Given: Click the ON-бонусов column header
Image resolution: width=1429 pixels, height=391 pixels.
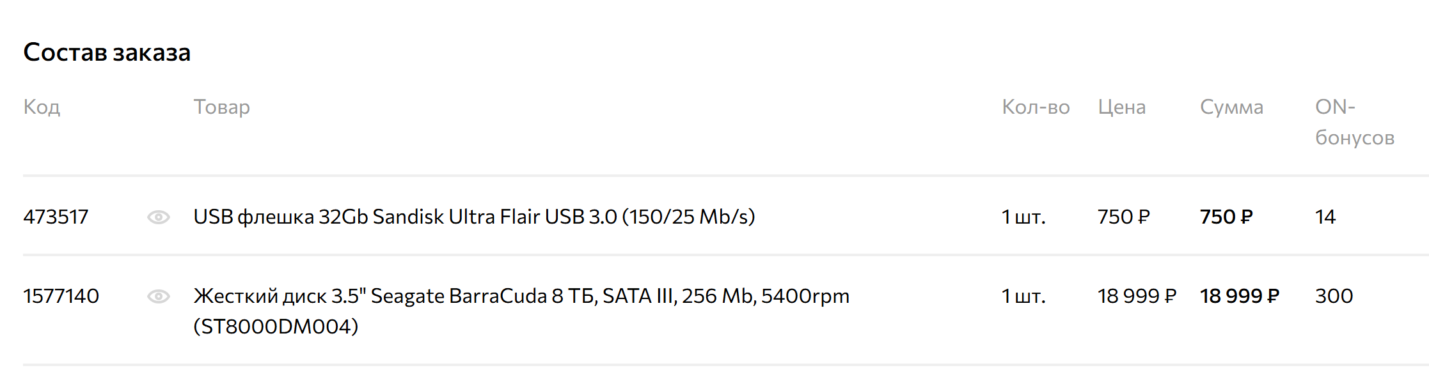Looking at the screenshot, I should (x=1354, y=122).
